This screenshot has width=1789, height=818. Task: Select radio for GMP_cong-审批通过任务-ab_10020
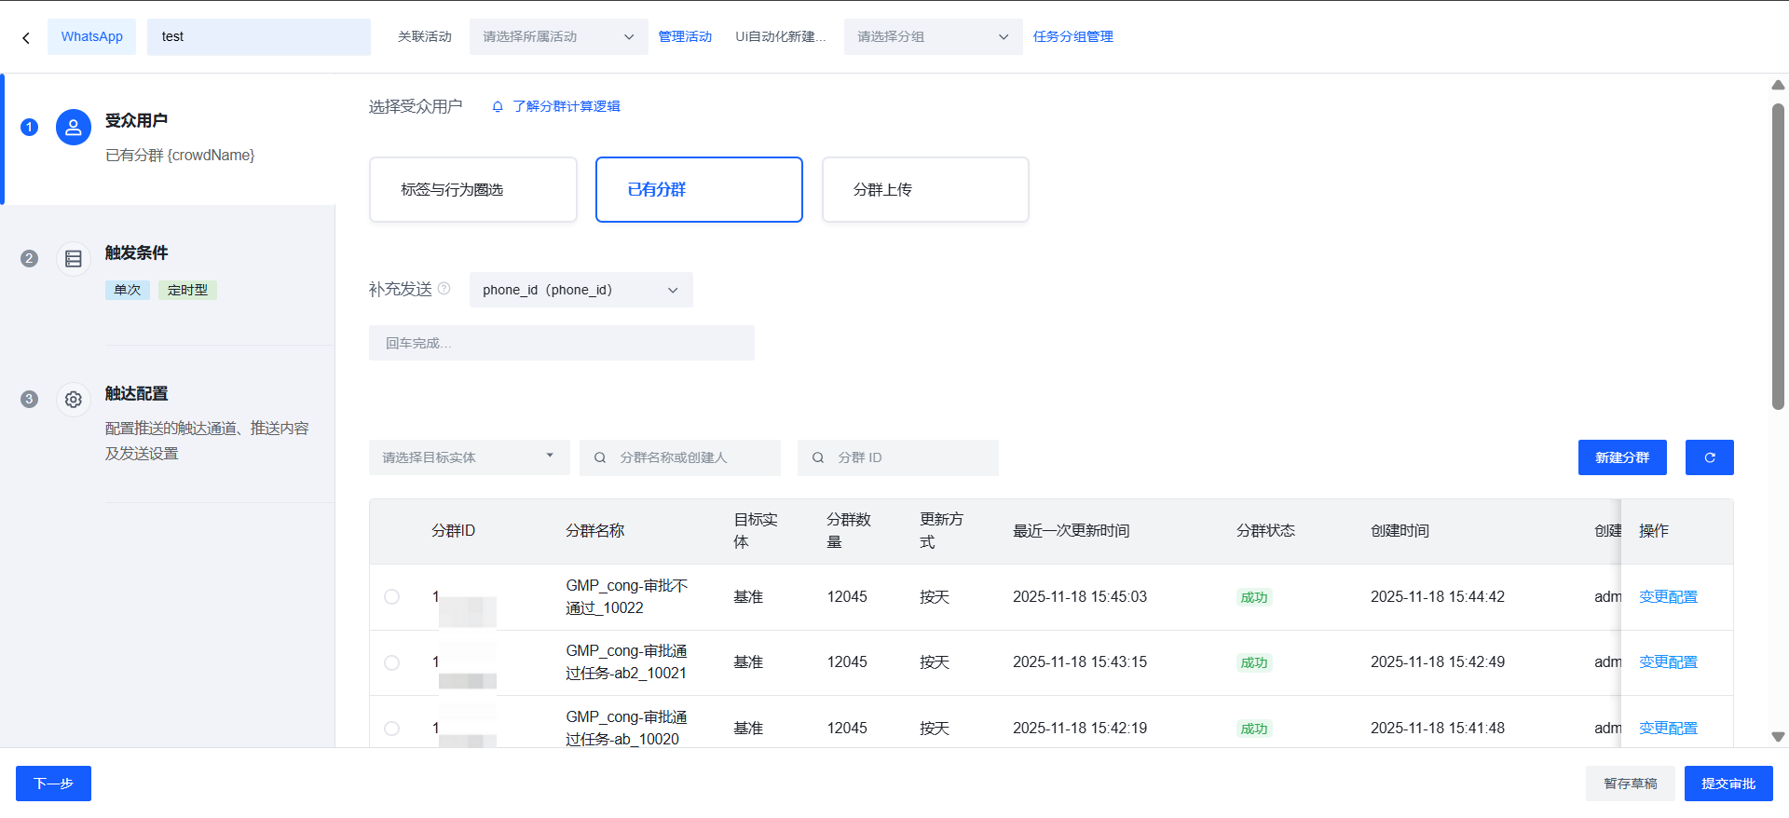click(392, 729)
